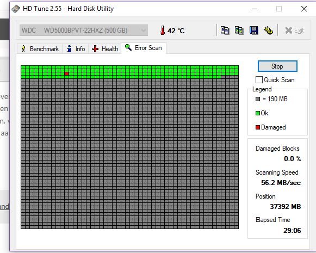Open the WDC drive selection dropdown

[84, 30]
